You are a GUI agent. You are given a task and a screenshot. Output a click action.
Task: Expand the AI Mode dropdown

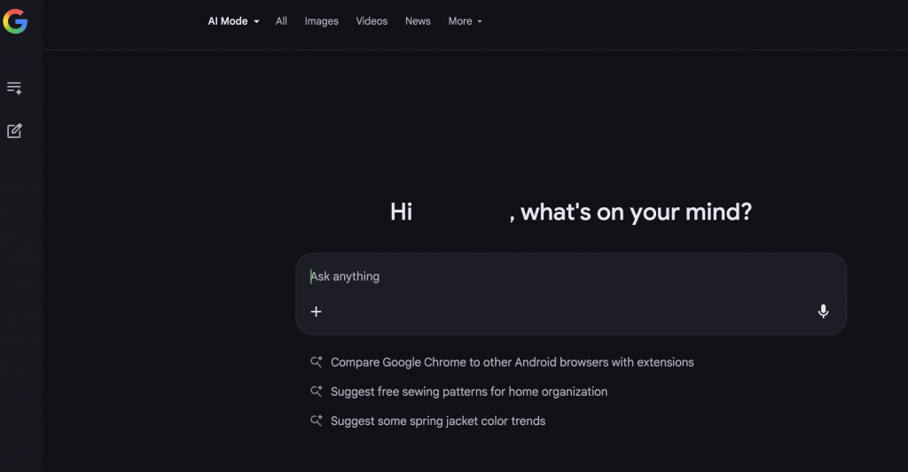pos(233,21)
